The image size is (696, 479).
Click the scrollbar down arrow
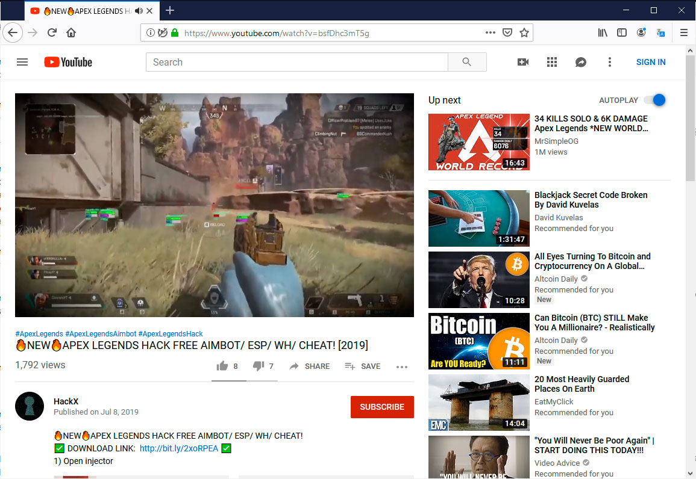690,473
